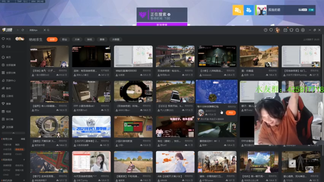
Task: Open stream thumbnail with 192.9万 viewers
Action: click(x=49, y=91)
